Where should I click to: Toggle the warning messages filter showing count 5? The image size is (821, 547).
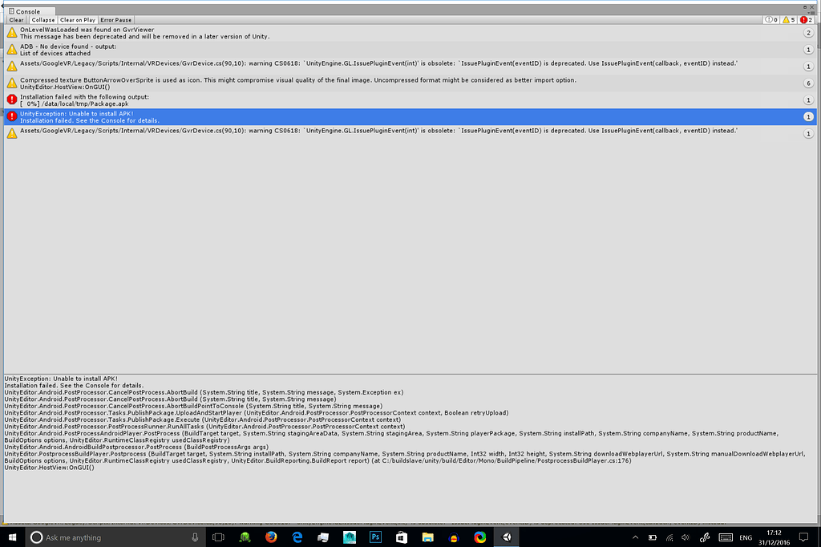[788, 19]
